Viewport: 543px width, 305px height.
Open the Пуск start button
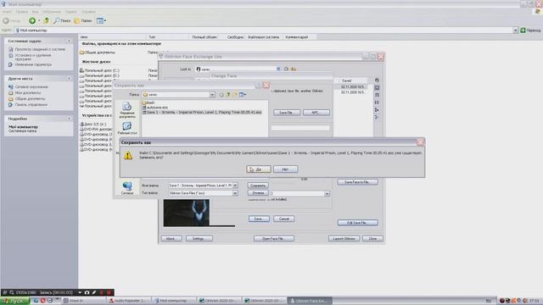[x=14, y=301]
